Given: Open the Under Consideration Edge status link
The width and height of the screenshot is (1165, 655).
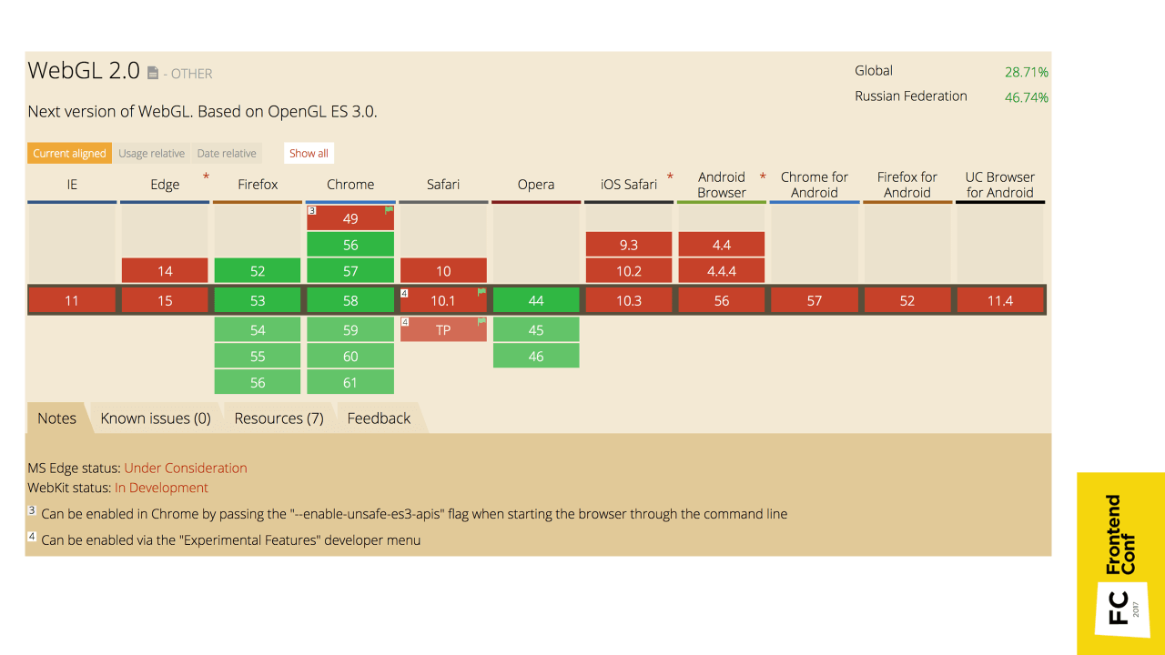Looking at the screenshot, I should [x=186, y=468].
